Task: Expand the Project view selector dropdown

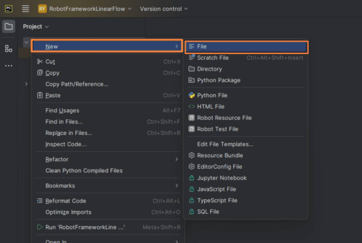Action: tap(36, 27)
